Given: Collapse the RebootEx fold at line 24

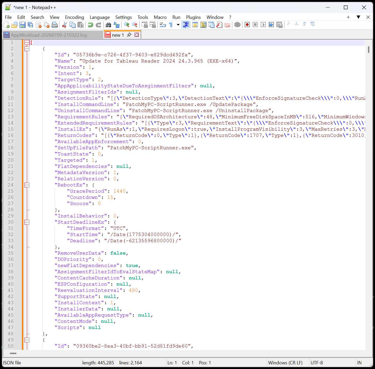Looking at the screenshot, I should (x=27, y=185).
